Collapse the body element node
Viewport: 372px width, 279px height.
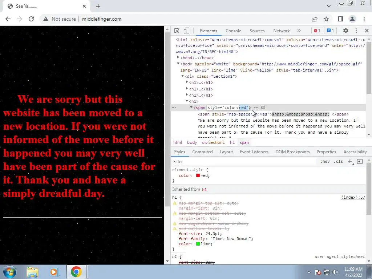178,64
